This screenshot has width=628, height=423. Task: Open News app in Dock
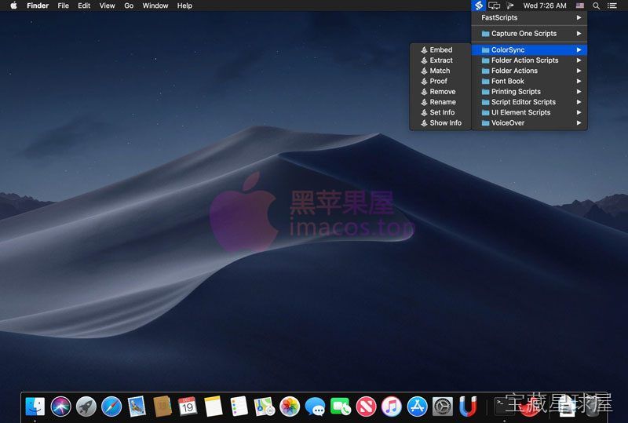(x=366, y=407)
